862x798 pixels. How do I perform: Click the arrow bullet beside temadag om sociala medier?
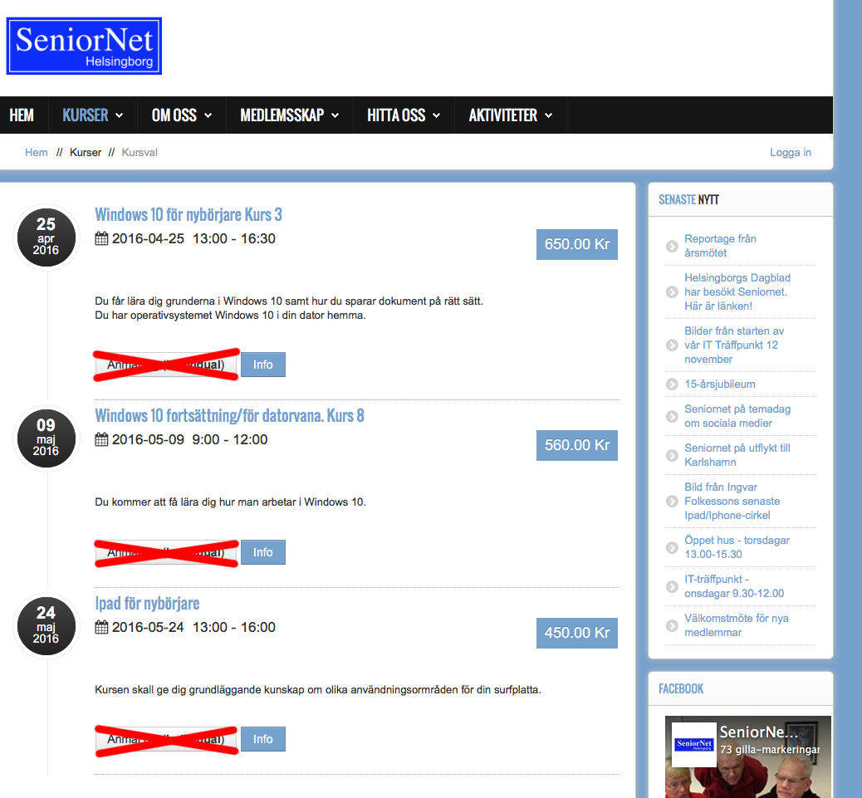tap(672, 417)
